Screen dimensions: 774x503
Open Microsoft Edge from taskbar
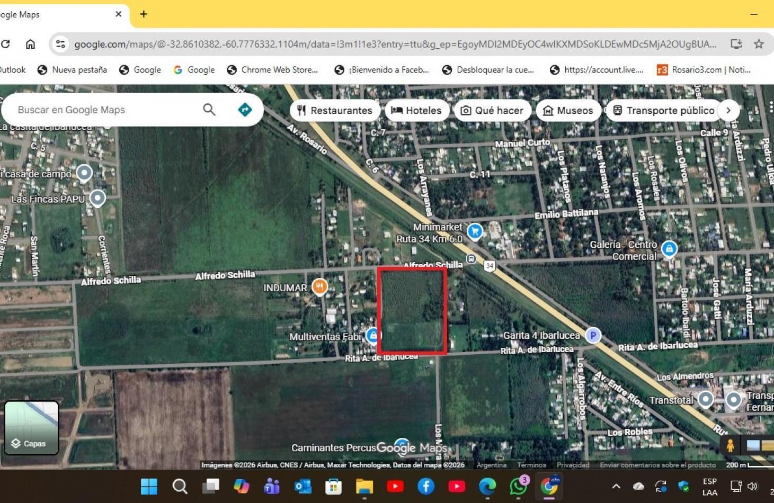pyautogui.click(x=487, y=486)
